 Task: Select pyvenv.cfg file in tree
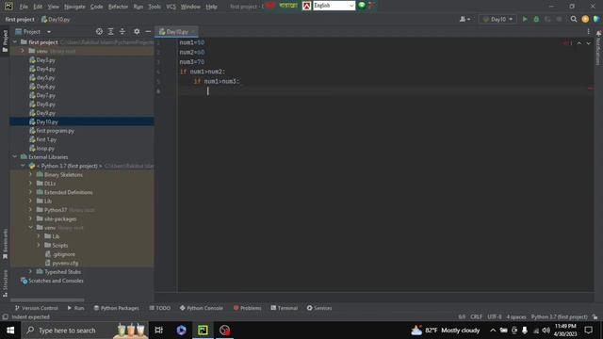[x=65, y=263]
